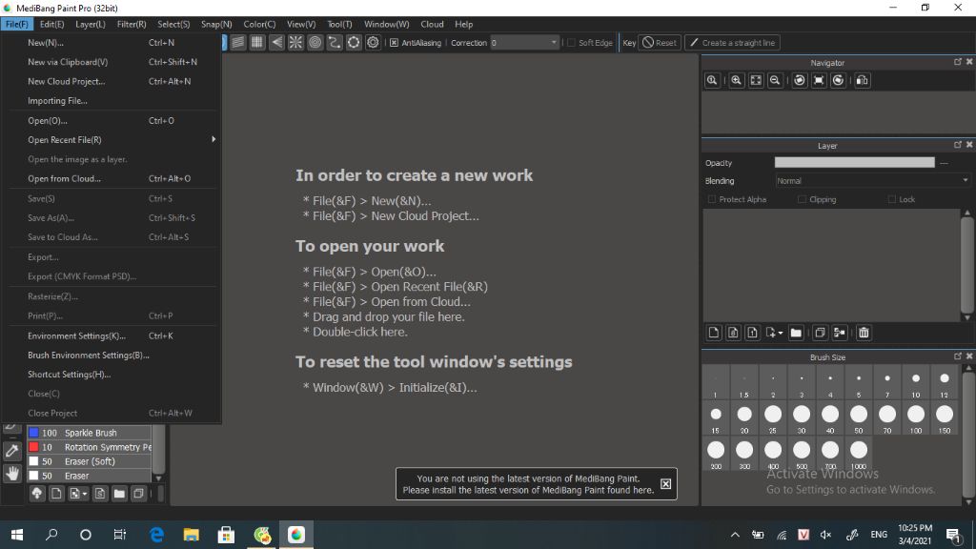This screenshot has height=549, width=976.
Task: Click the brush cloud download icon
Action: 37,494
